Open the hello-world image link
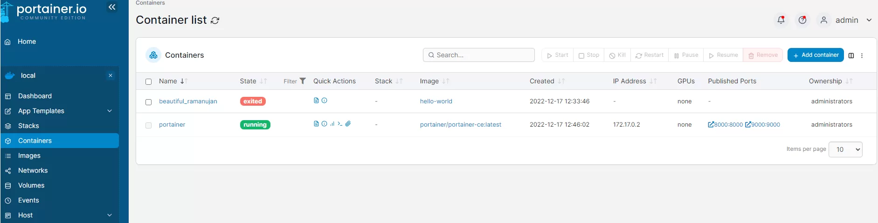 click(x=436, y=101)
